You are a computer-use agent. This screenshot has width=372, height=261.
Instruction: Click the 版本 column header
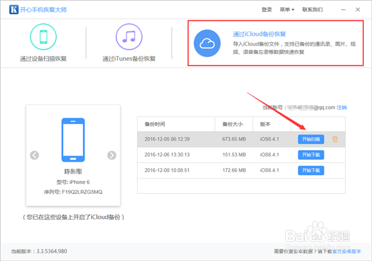pos(272,124)
